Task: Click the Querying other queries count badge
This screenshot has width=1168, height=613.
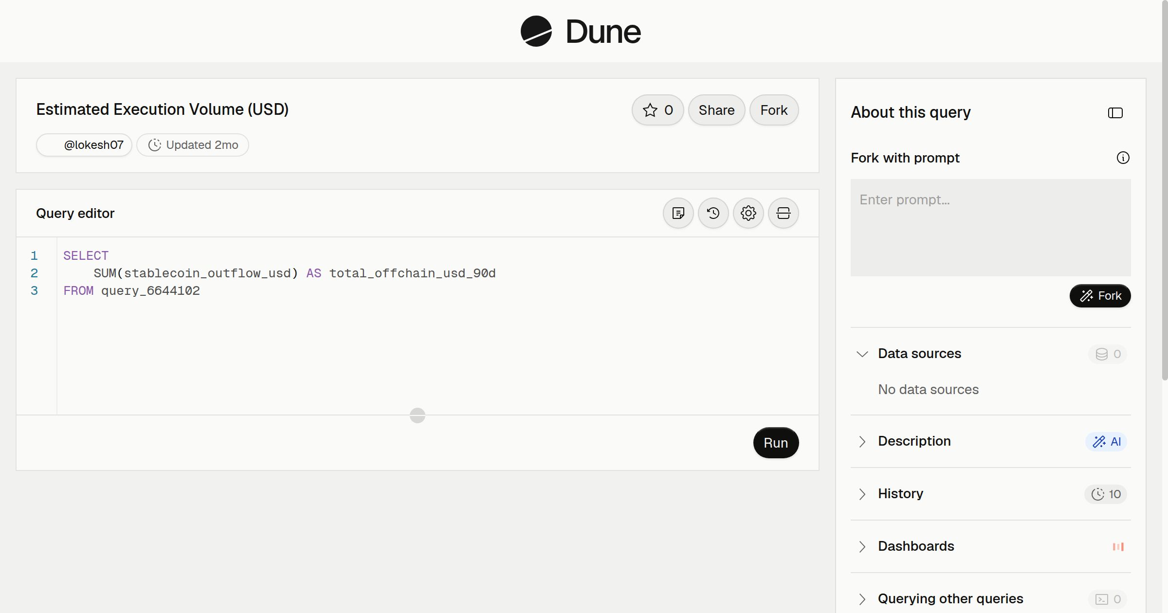Action: [1108, 599]
